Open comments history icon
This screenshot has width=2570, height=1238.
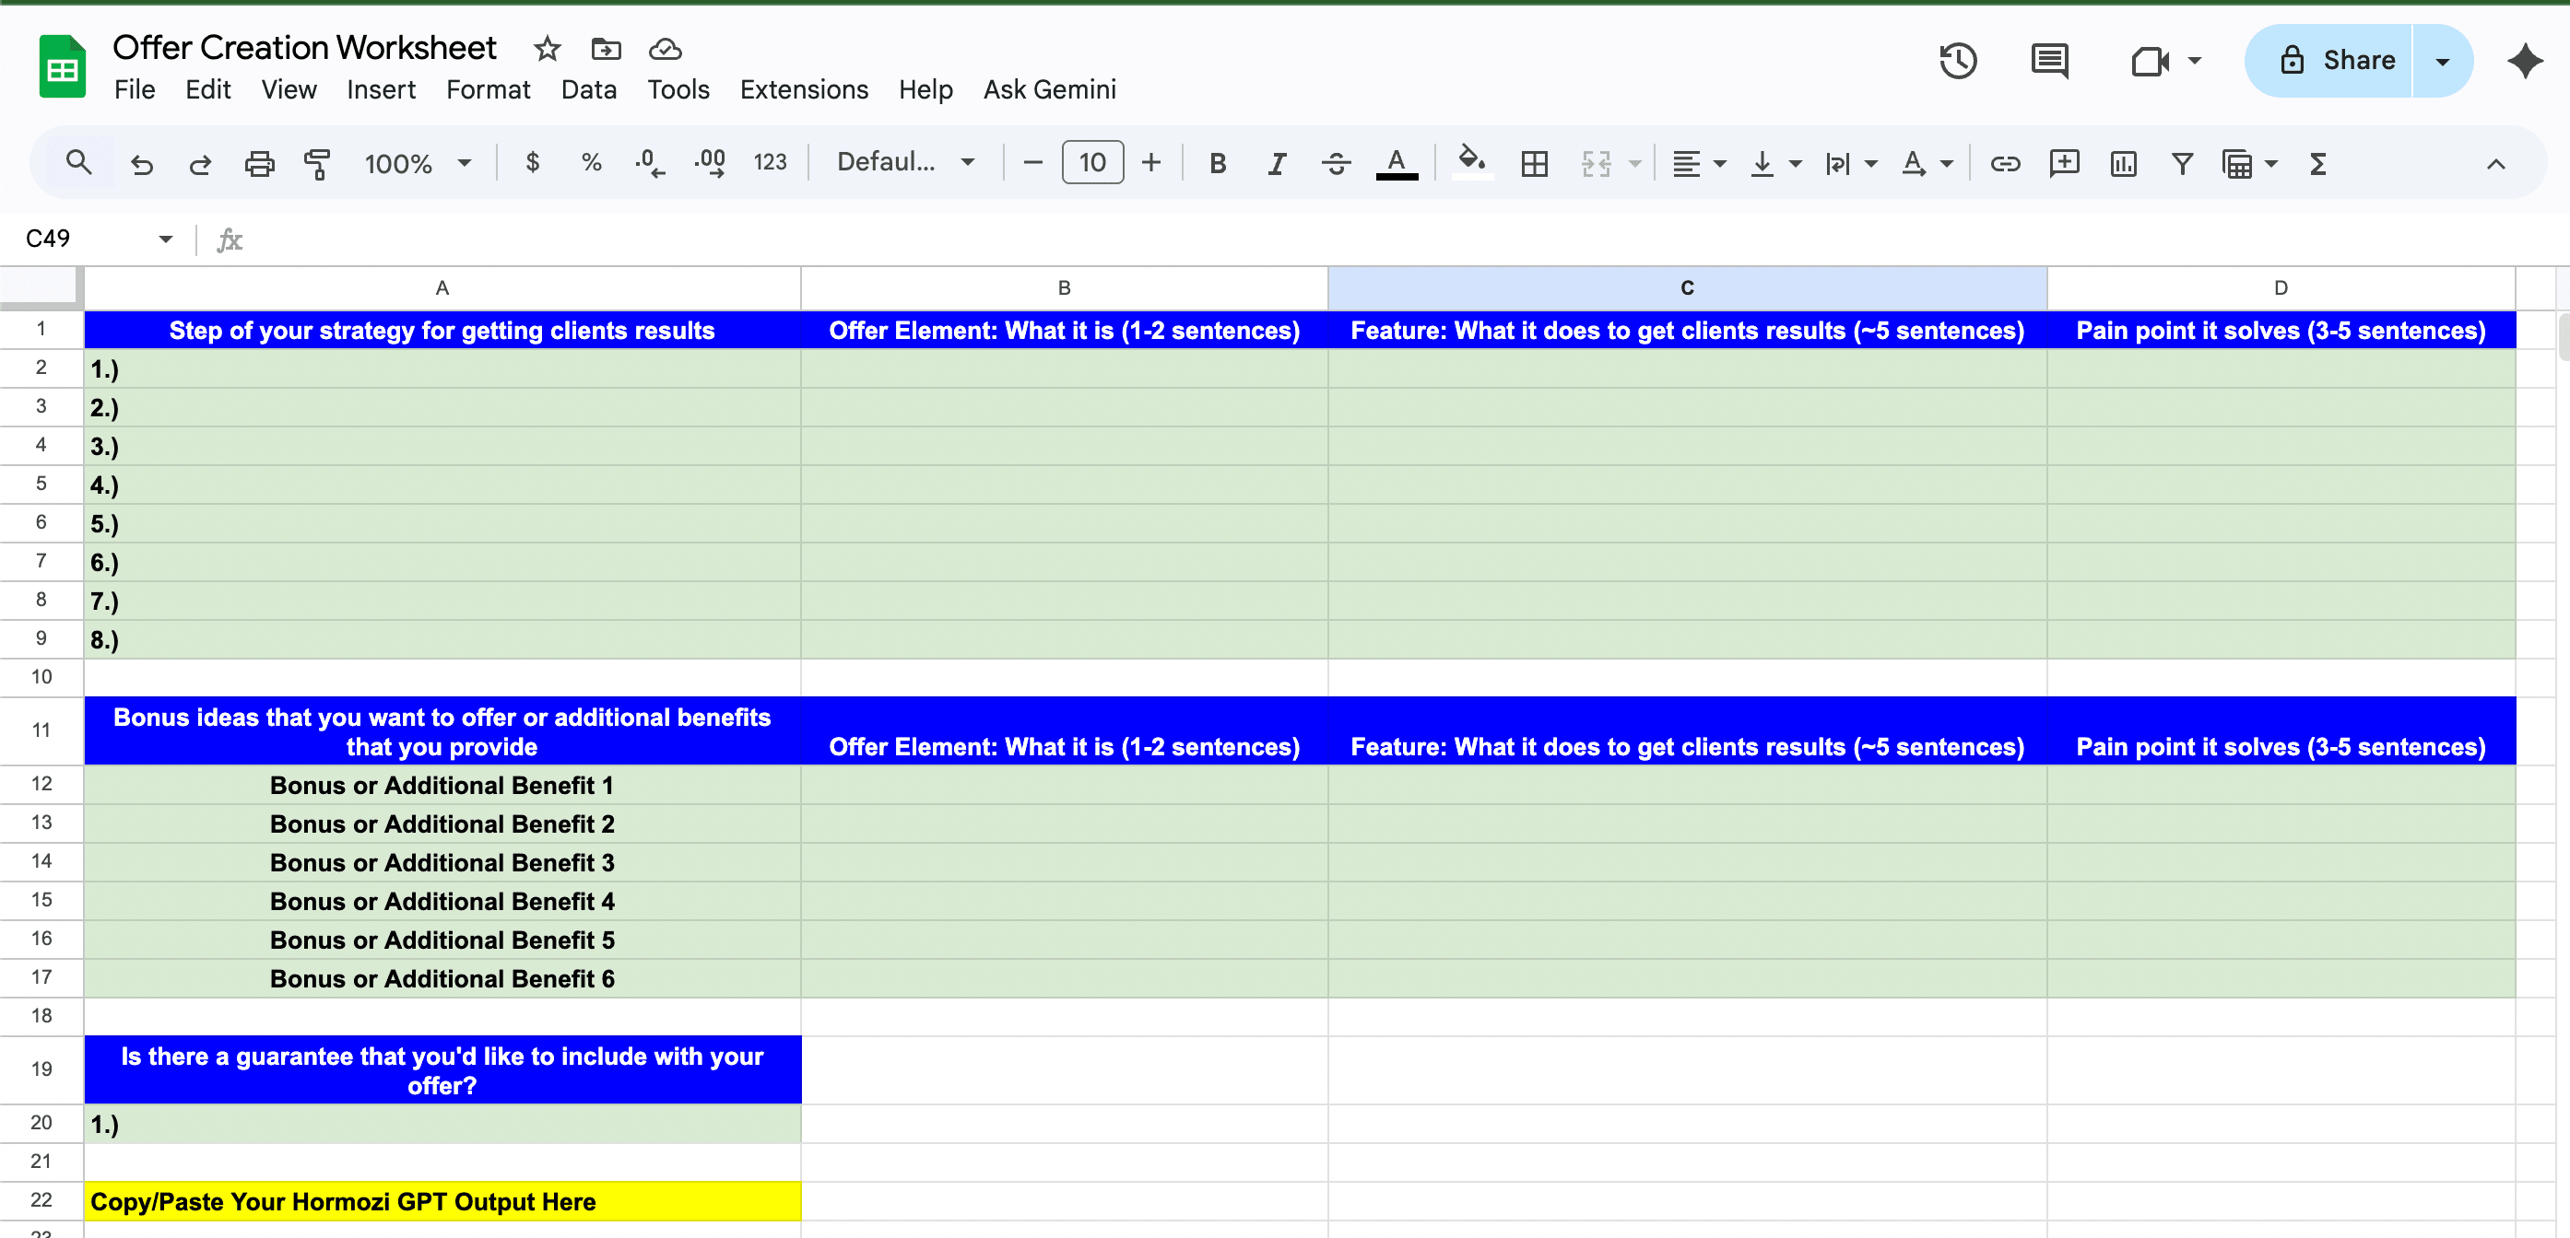pyautogui.click(x=2049, y=61)
